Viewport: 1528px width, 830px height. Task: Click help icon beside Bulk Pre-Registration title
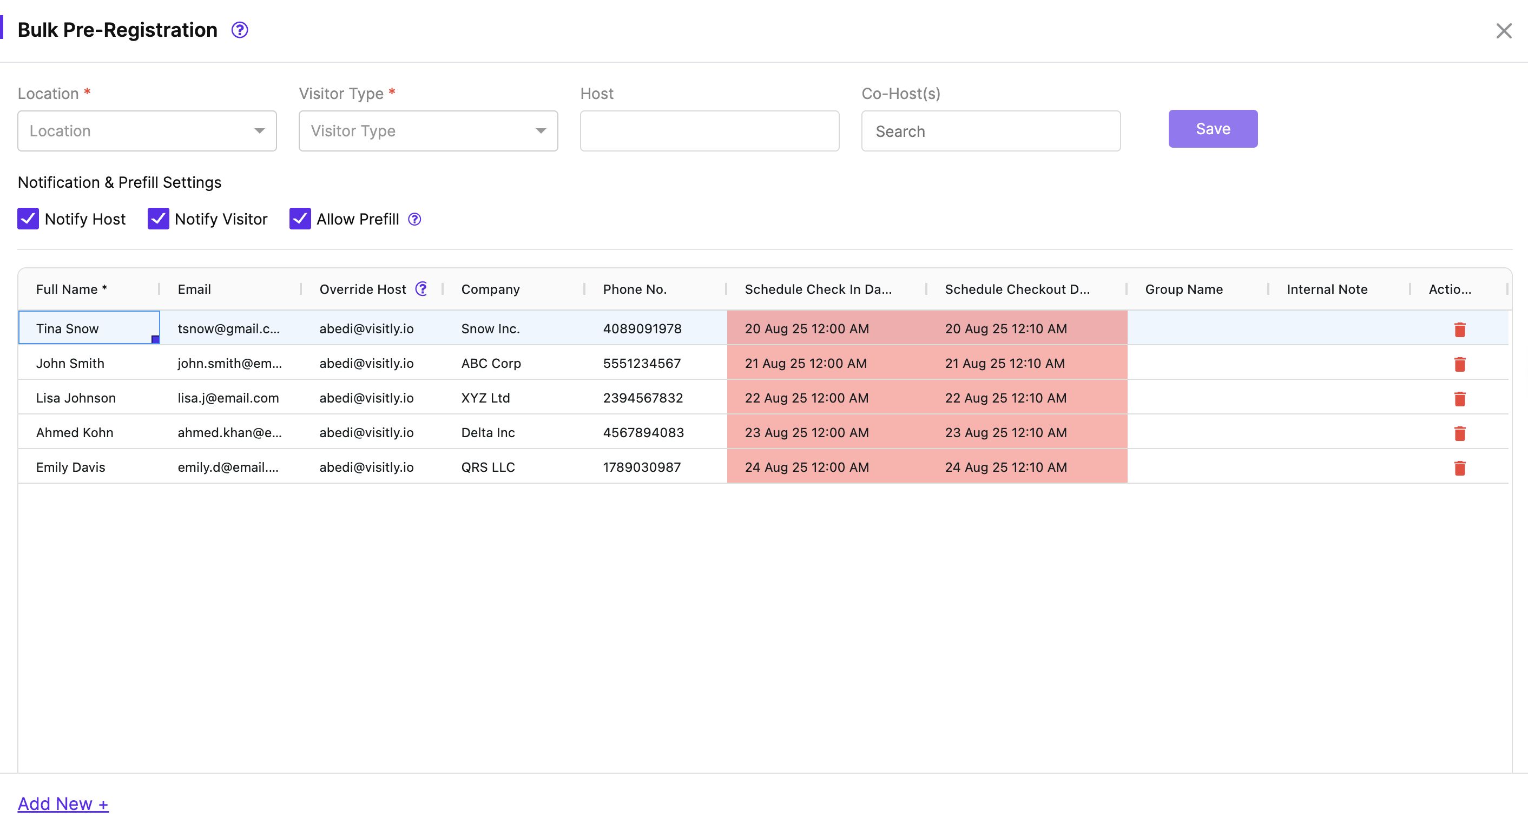[x=240, y=30]
